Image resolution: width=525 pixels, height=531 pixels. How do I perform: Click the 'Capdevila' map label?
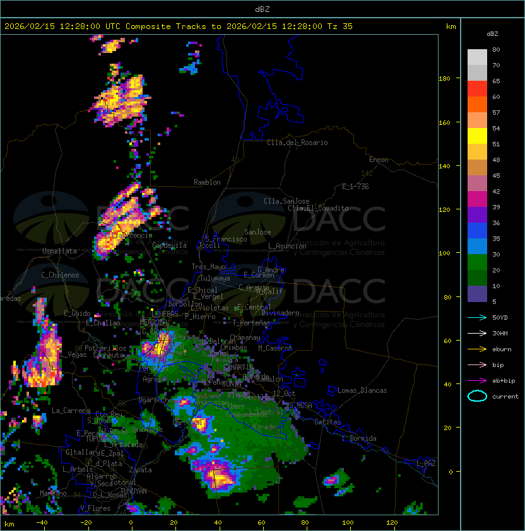169,245
